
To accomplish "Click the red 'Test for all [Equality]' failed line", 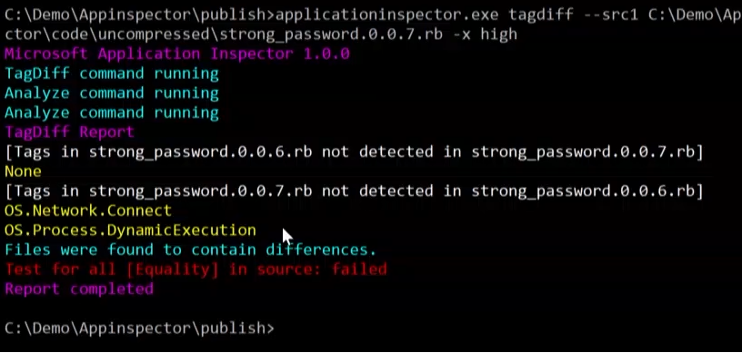I will (x=196, y=270).
